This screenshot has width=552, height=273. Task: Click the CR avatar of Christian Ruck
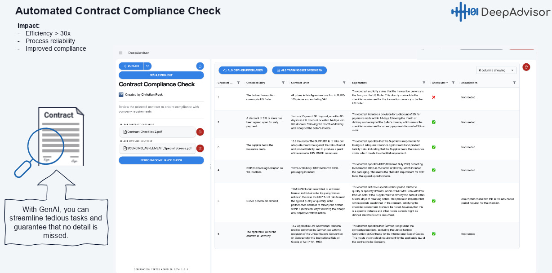click(x=121, y=95)
